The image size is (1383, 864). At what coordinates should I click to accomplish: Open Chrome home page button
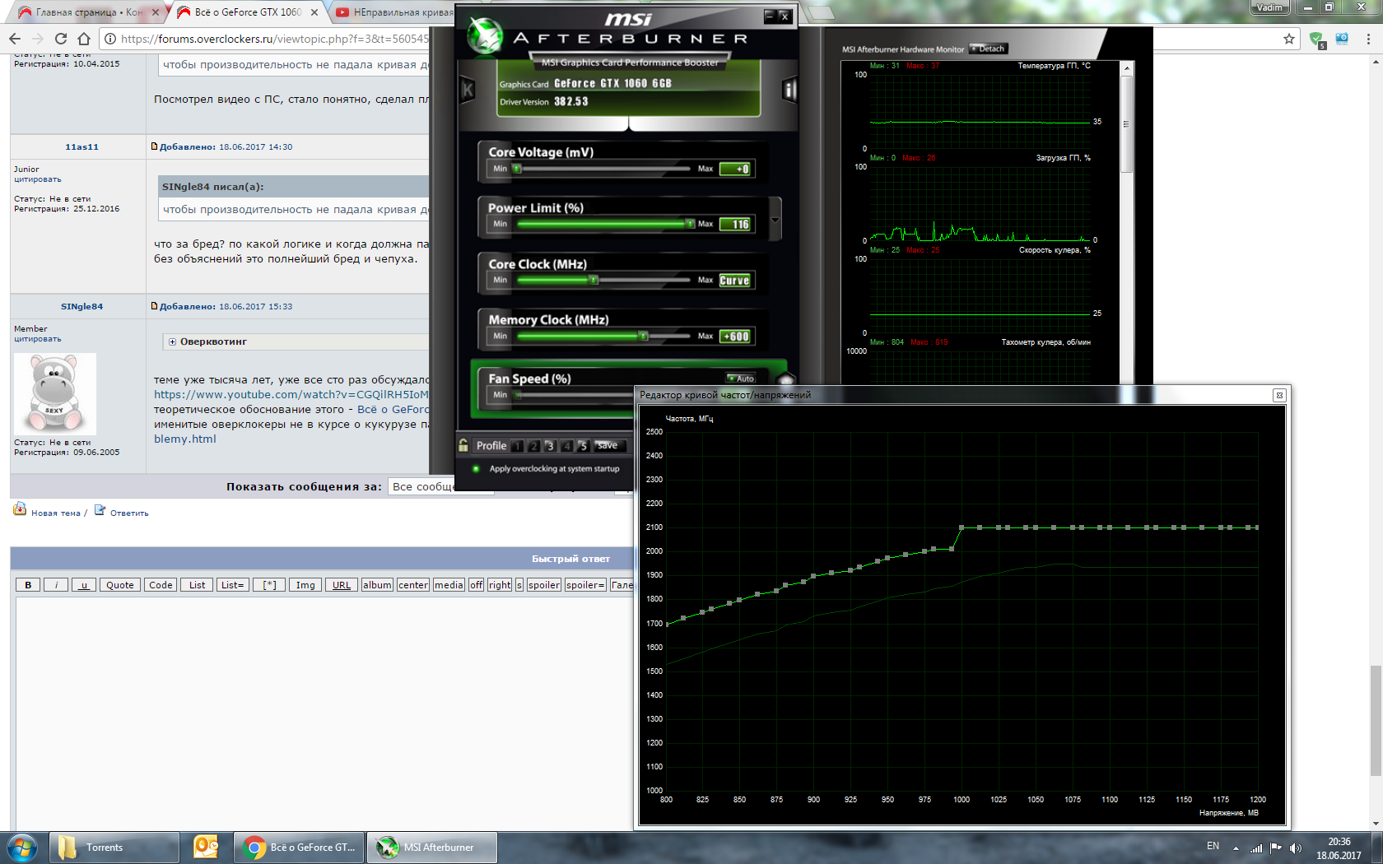point(84,39)
